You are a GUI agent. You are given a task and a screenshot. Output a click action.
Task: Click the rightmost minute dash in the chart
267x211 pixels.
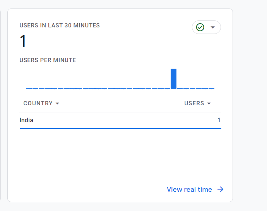click(x=211, y=89)
